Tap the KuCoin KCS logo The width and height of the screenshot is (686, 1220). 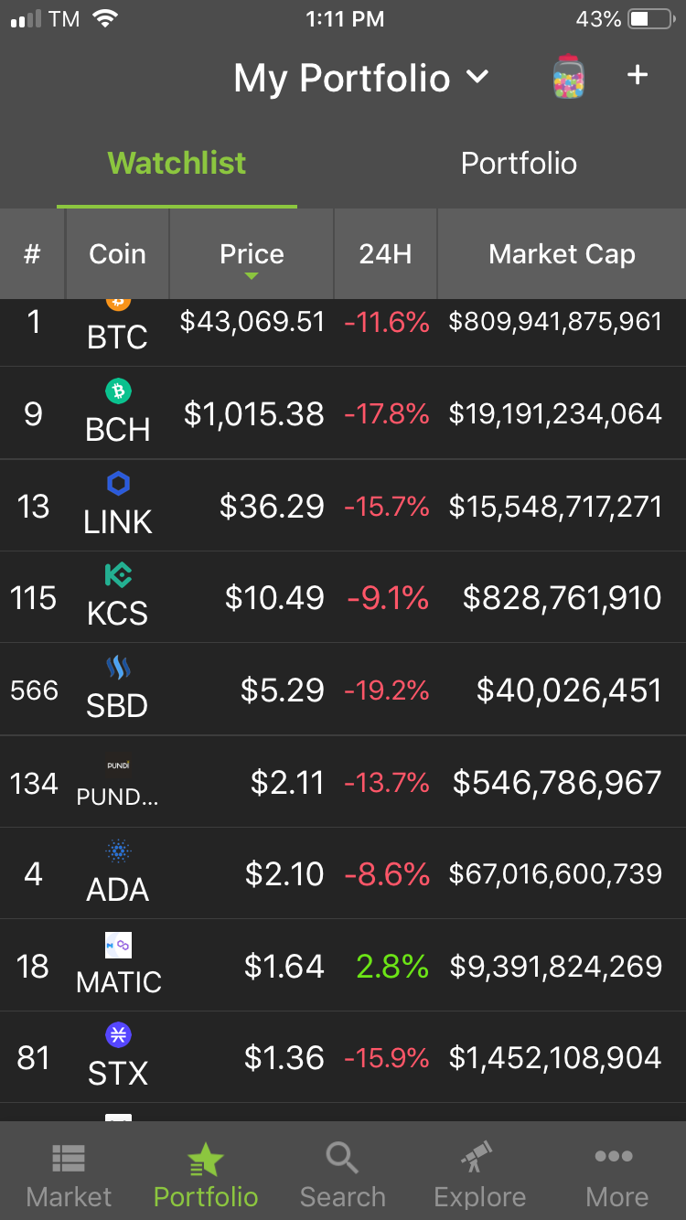point(118,575)
